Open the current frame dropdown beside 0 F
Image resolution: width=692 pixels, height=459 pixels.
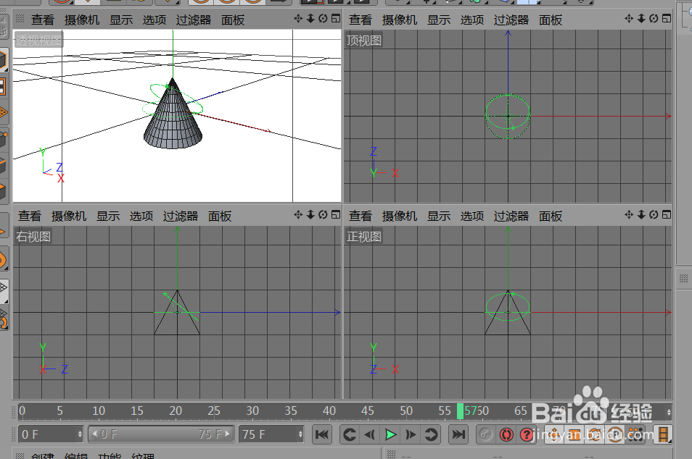coord(80,434)
